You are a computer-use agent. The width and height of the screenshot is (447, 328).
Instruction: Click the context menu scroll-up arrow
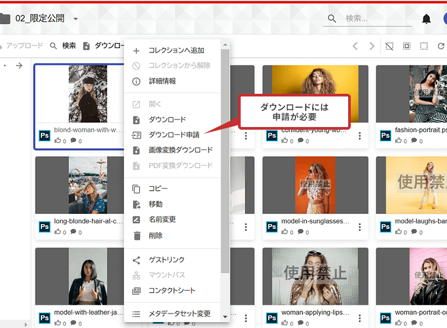click(x=225, y=44)
